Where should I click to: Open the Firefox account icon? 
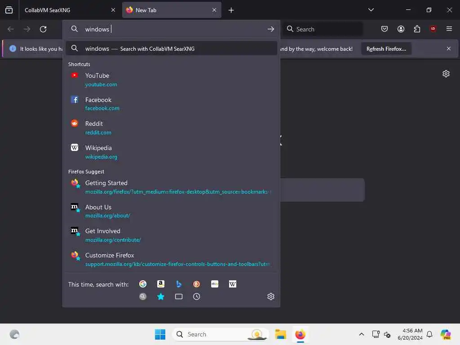[x=401, y=29]
